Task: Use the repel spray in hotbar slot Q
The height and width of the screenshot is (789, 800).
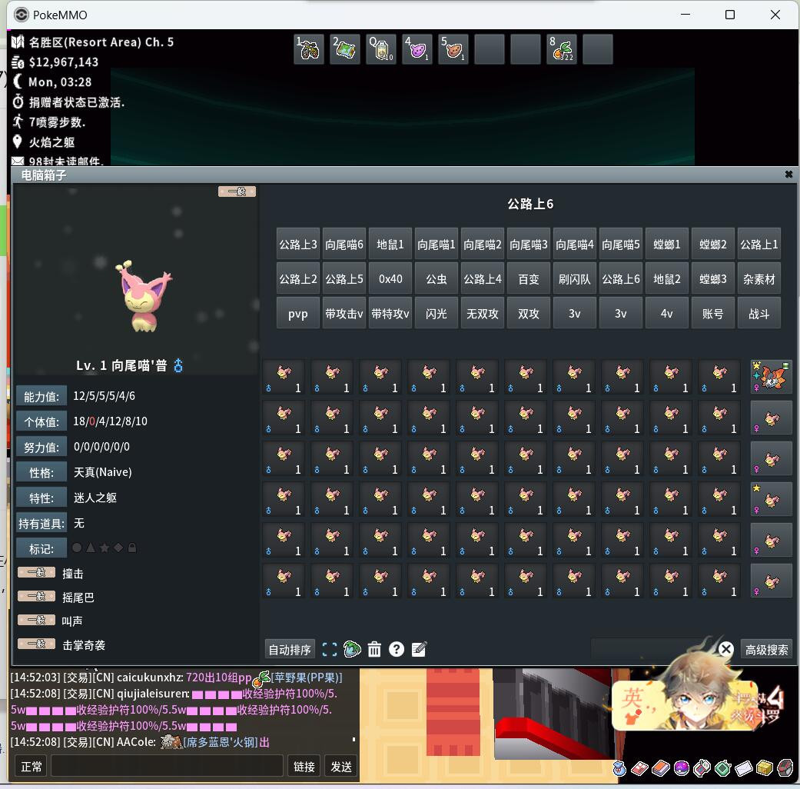Action: click(381, 49)
